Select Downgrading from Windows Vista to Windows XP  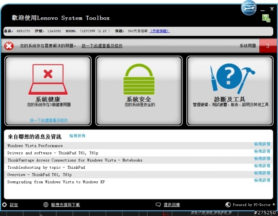(x=56, y=182)
